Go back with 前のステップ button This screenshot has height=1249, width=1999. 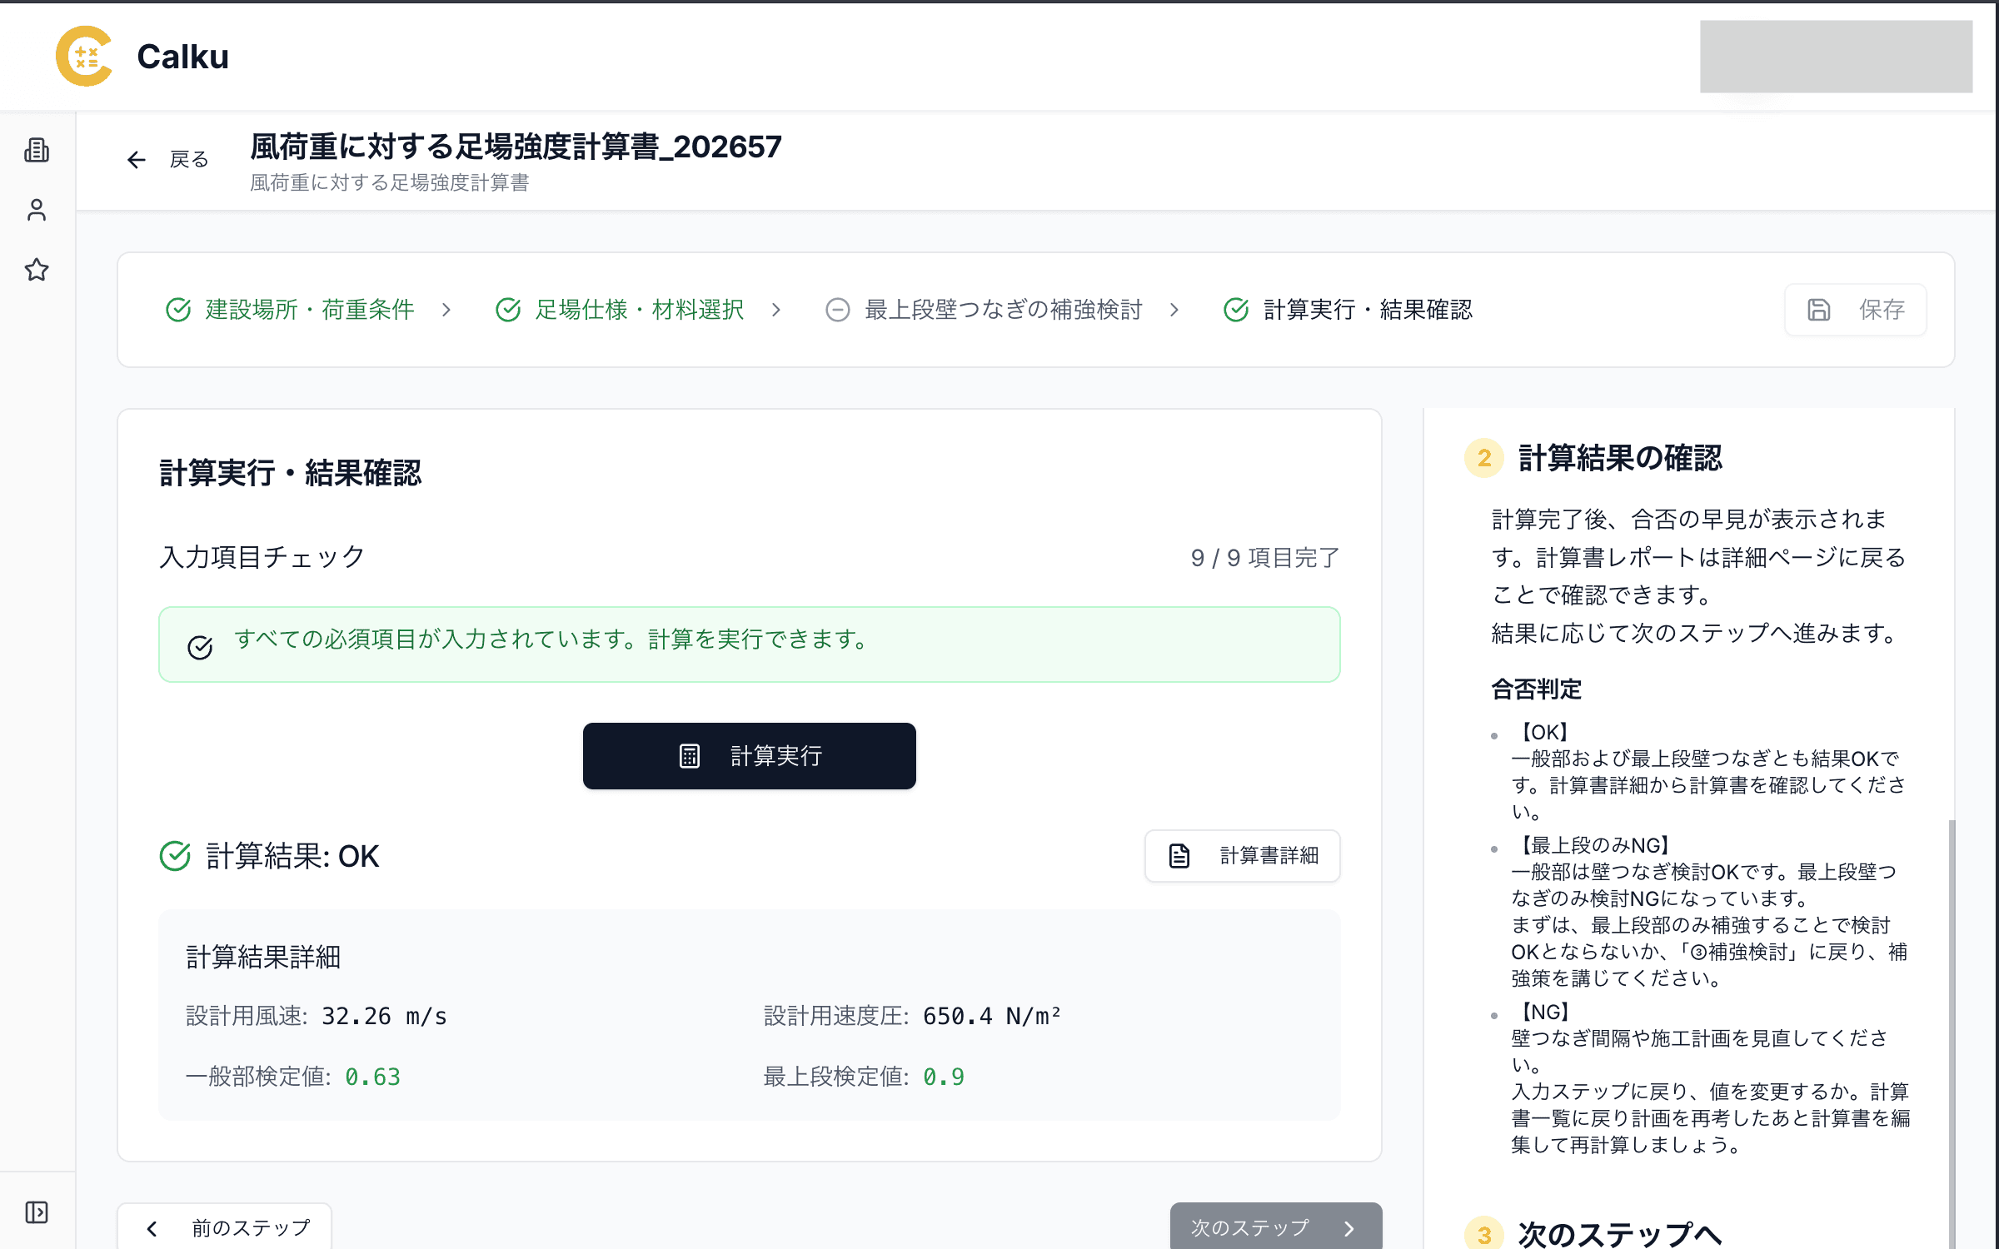pyautogui.click(x=225, y=1227)
